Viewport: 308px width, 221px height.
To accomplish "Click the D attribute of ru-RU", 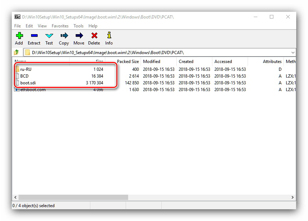I will tap(280, 69).
